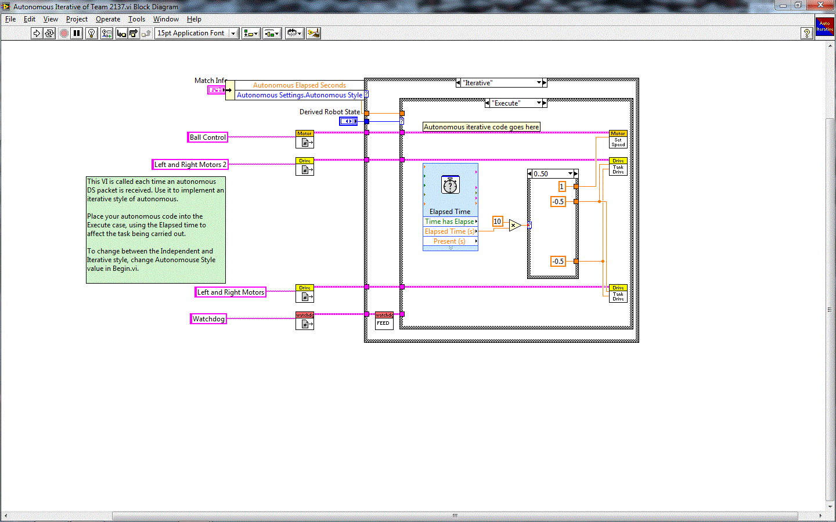Open the Edit menu
Screen dimensions: 836x522
tap(30, 19)
